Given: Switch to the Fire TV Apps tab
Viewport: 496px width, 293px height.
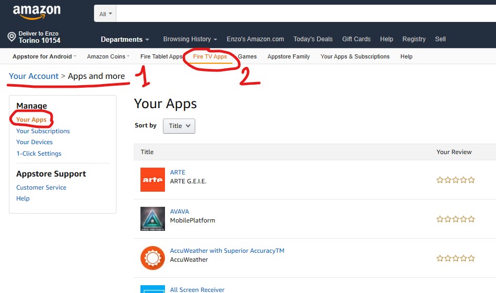Looking at the screenshot, I should coord(210,56).
